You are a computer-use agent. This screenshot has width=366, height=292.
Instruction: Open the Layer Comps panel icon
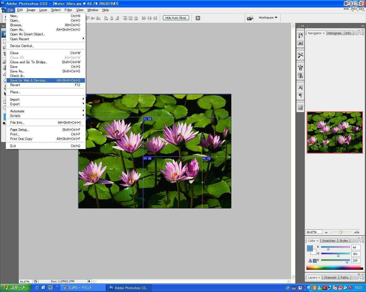tap(300, 108)
